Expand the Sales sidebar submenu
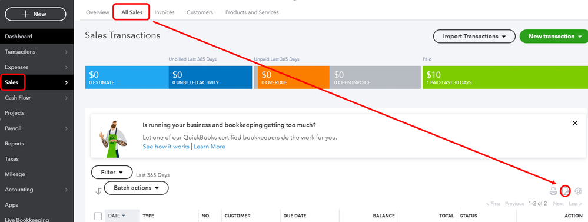588x222 pixels. [67, 82]
